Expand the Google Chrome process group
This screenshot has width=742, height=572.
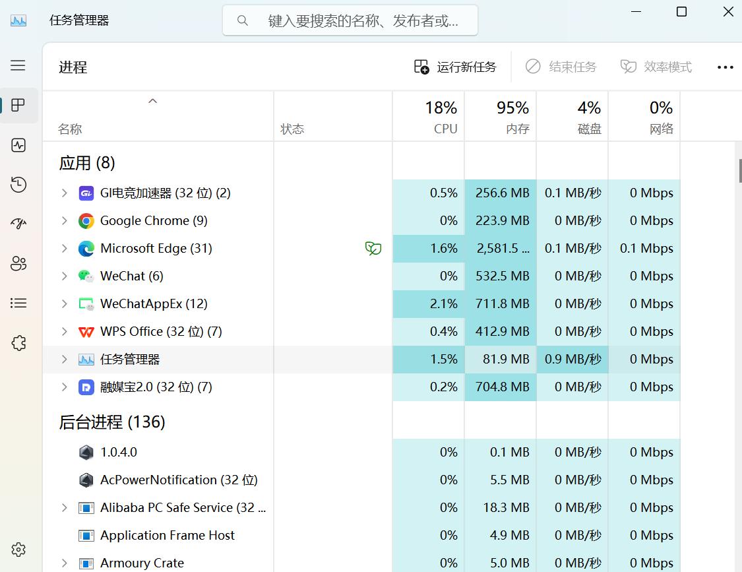pyautogui.click(x=63, y=220)
